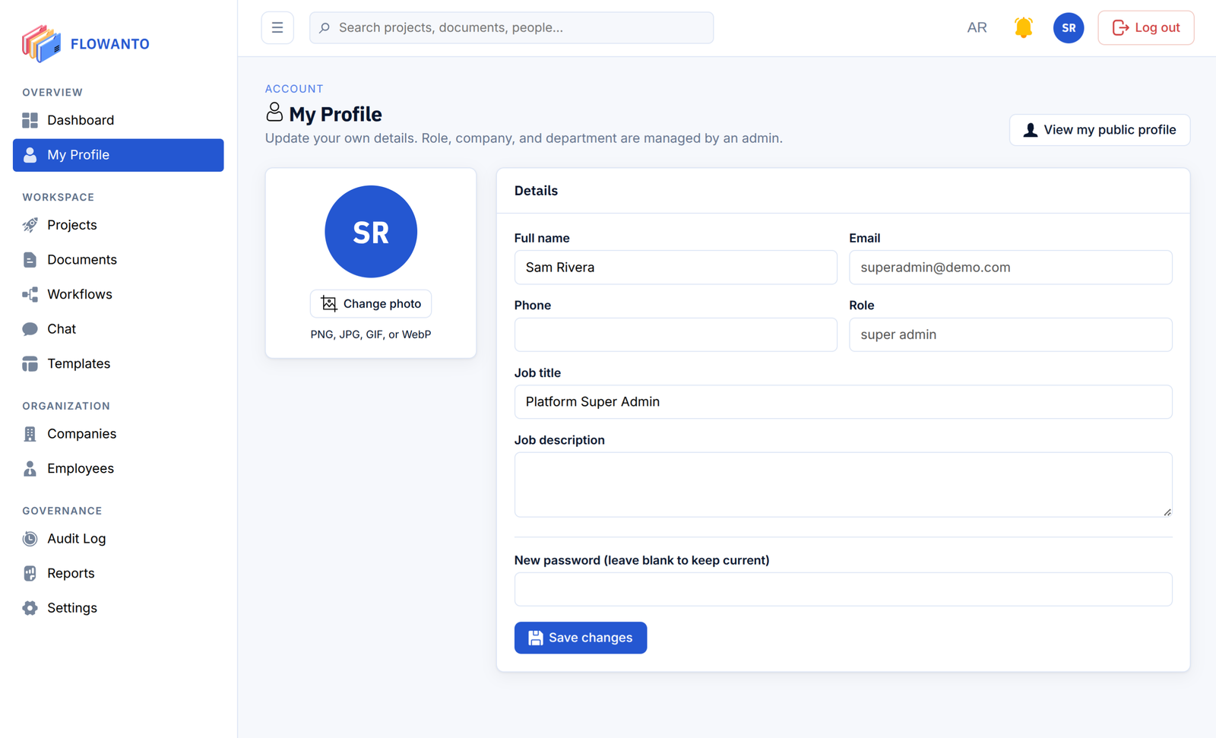Click the search magnifier icon
Viewport: 1216px width, 738px height.
[x=325, y=28]
